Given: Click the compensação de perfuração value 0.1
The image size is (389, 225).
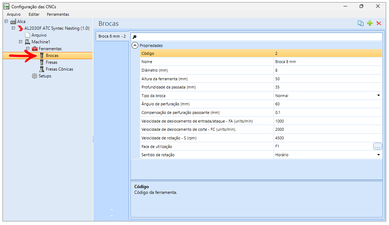Looking at the screenshot, I should (328, 112).
